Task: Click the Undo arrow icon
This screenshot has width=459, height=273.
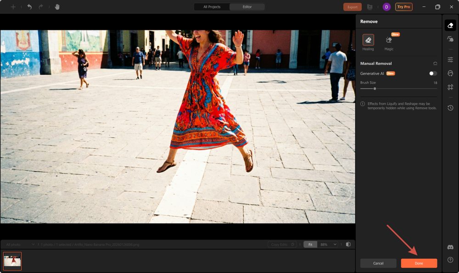Action: pos(29,7)
